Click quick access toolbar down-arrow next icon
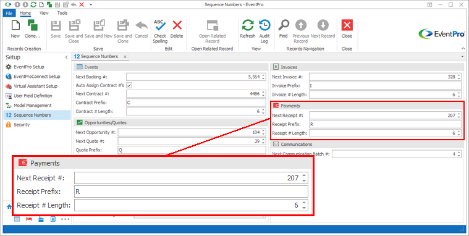Viewport: 469px width, 236px height. (25, 4)
